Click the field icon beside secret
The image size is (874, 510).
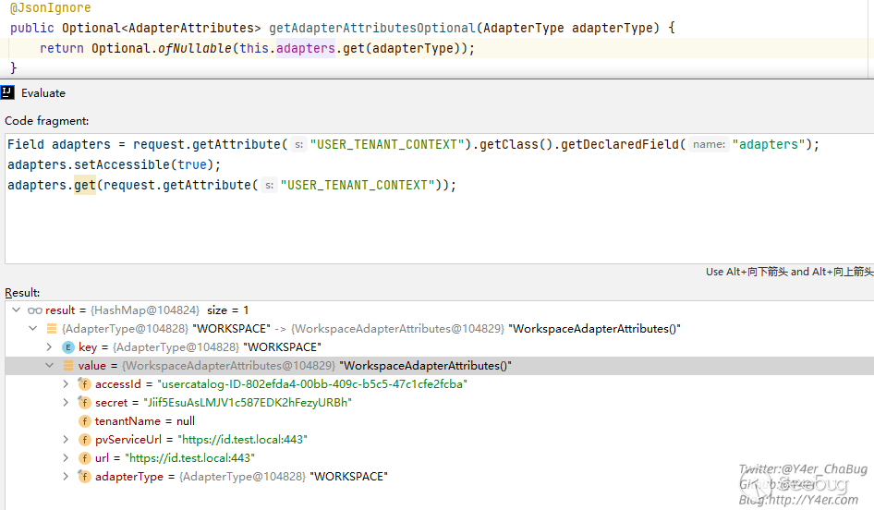click(84, 402)
